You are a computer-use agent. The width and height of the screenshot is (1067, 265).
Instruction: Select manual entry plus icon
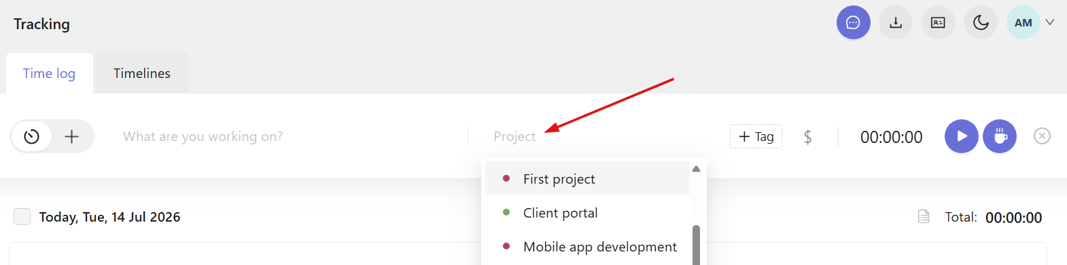[71, 136]
